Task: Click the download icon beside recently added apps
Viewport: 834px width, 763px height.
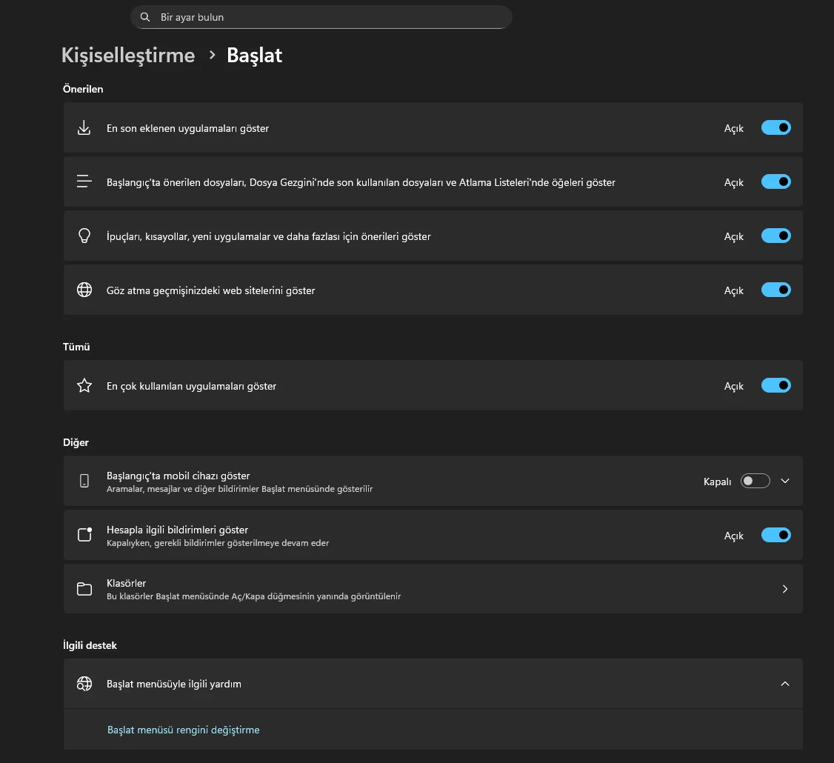Action: click(x=84, y=128)
